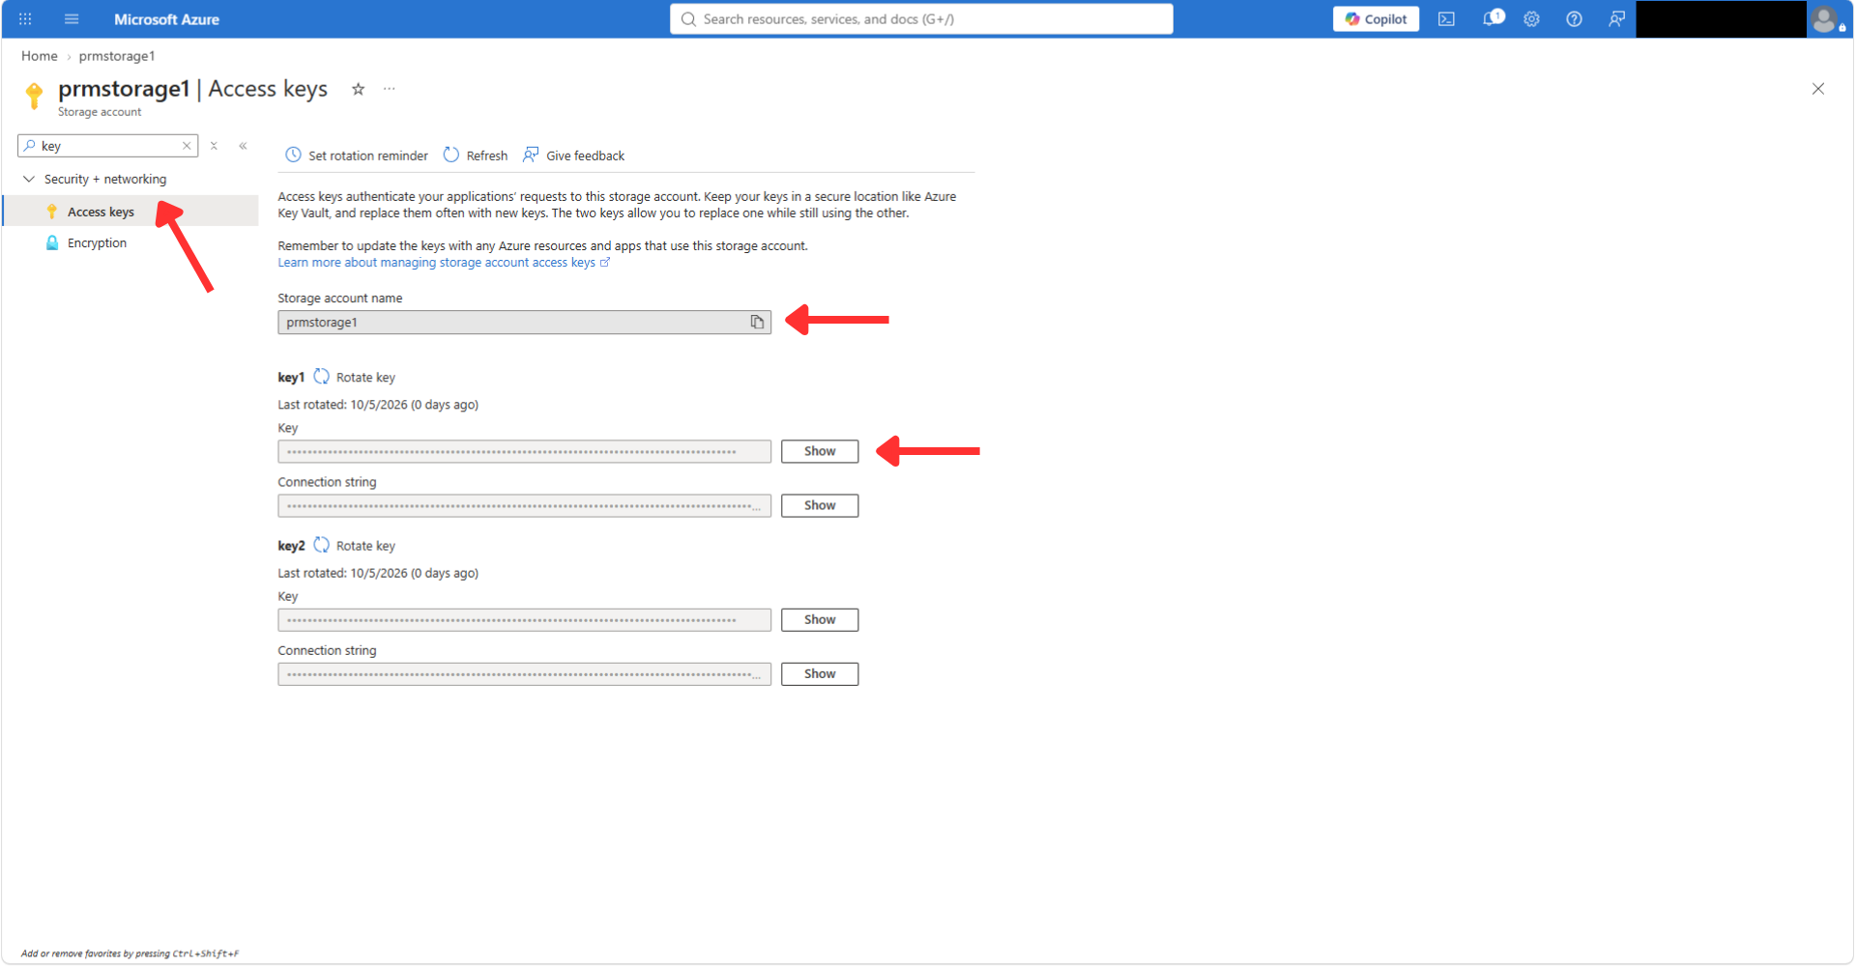Rotate key1
This screenshot has height=966, width=1856.
pyautogui.click(x=355, y=377)
